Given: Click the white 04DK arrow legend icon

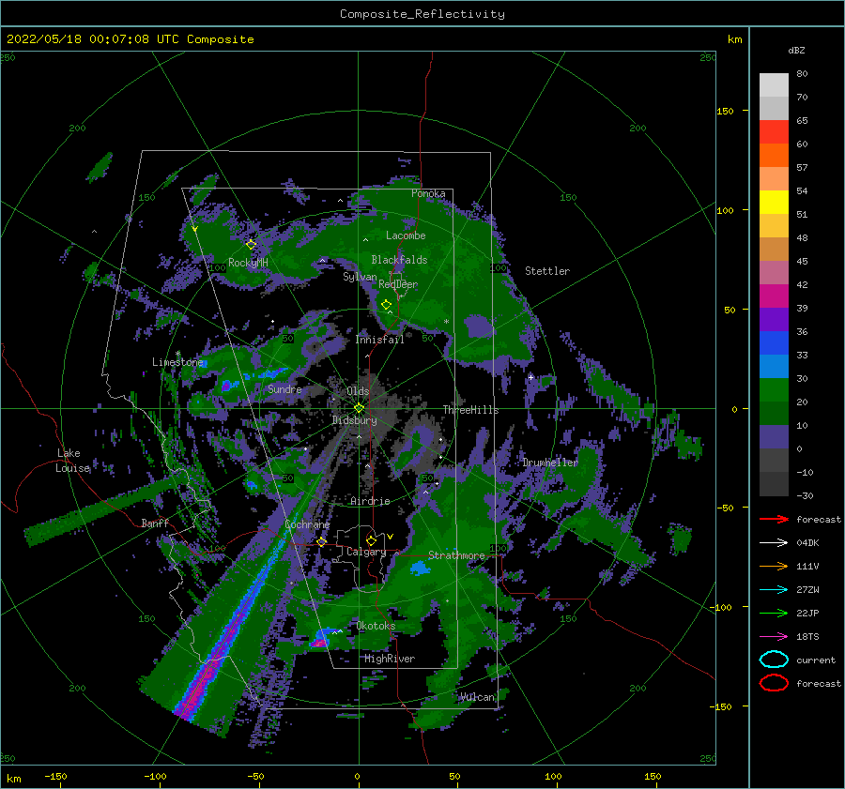Looking at the screenshot, I should tap(774, 543).
